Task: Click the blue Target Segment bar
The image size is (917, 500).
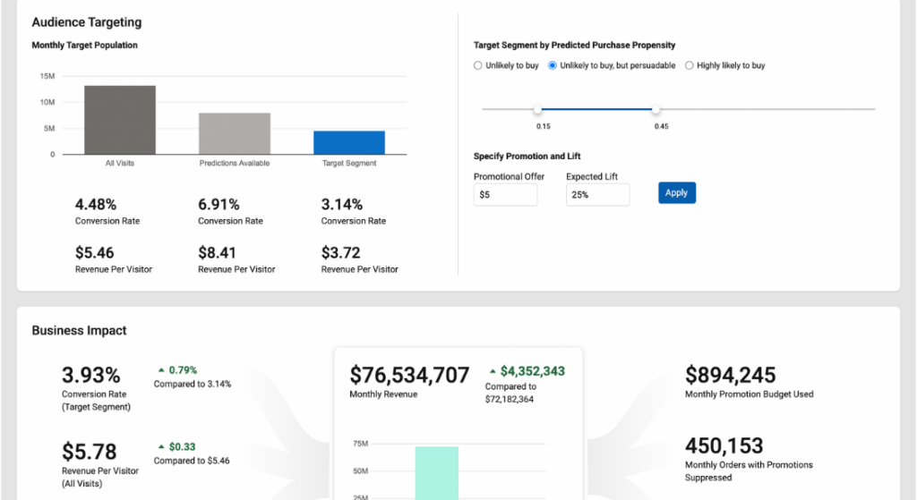Action: (x=349, y=142)
